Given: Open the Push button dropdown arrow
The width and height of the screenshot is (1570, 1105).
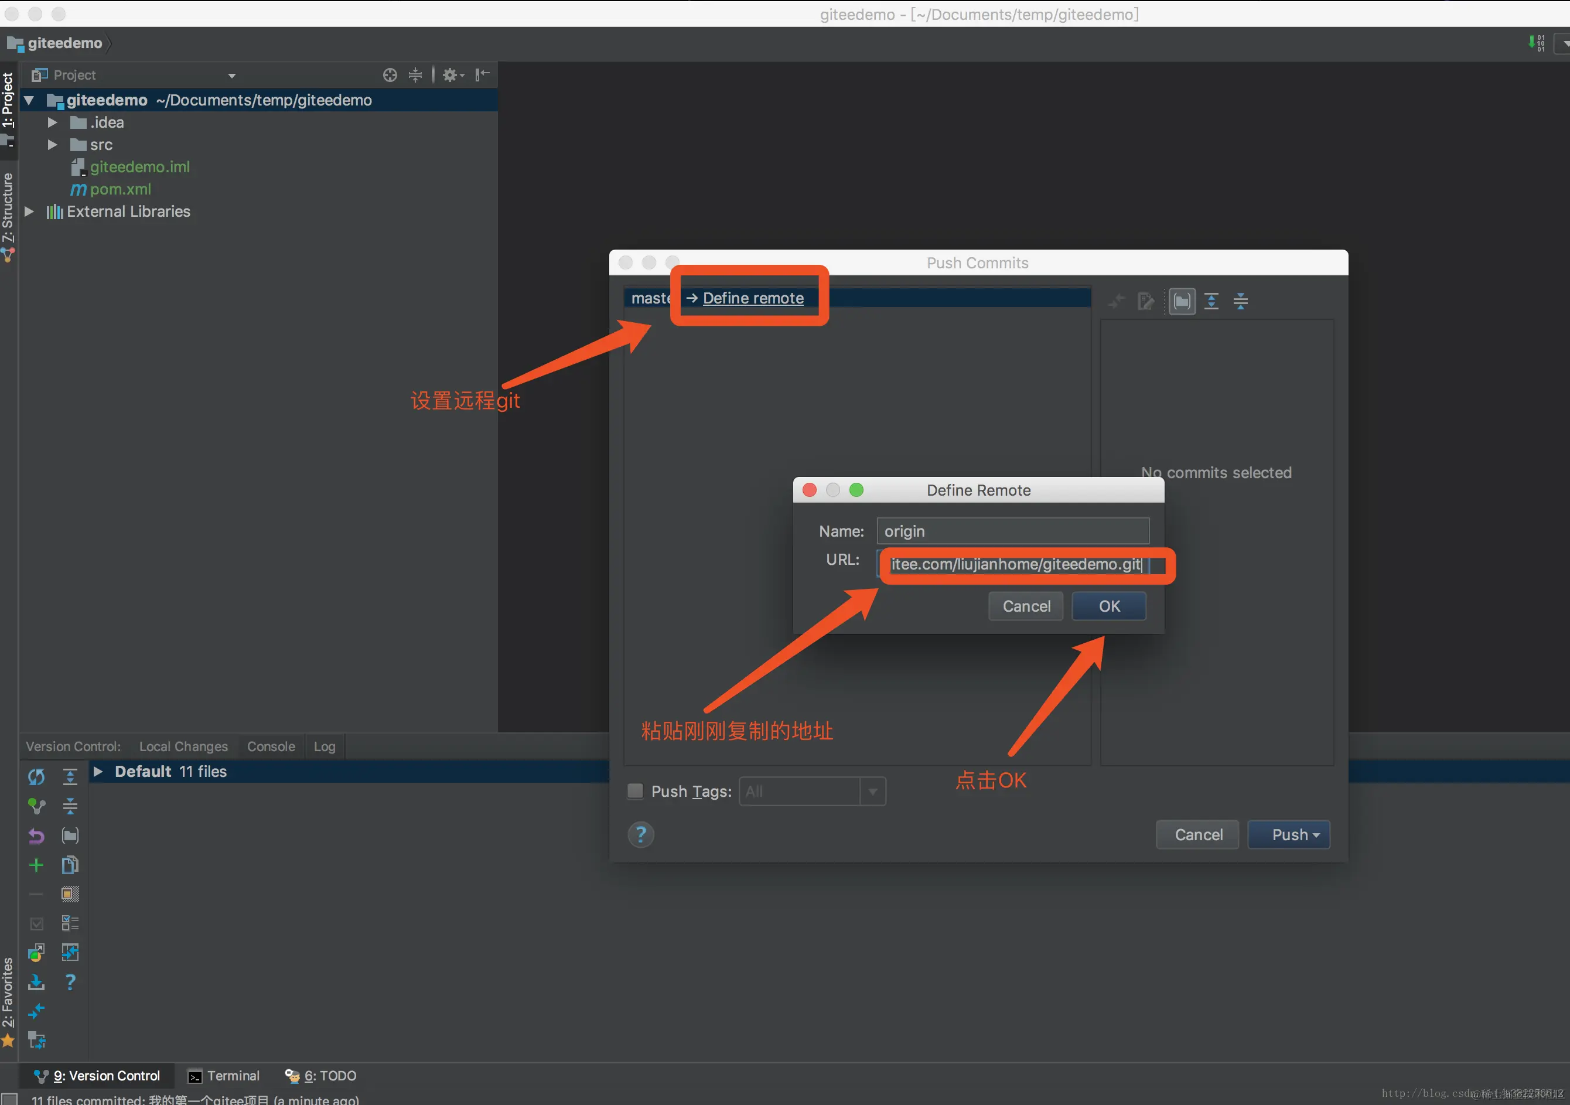Looking at the screenshot, I should tap(1316, 835).
